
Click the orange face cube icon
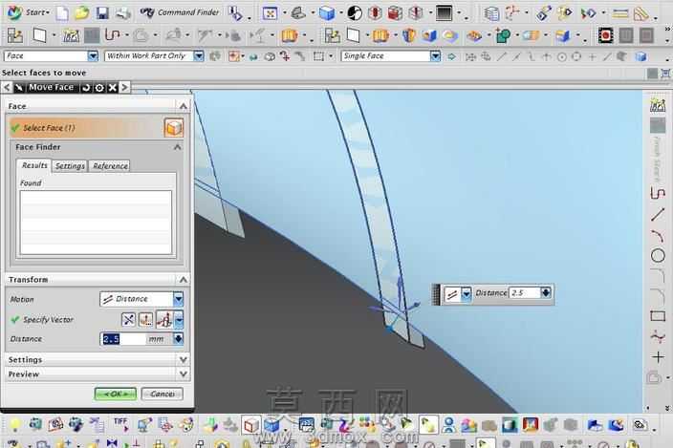click(174, 128)
